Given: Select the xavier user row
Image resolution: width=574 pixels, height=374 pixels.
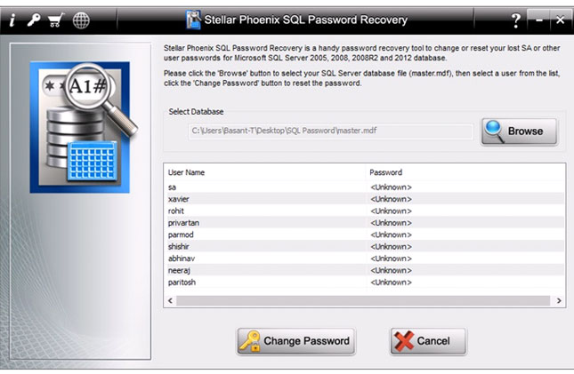Looking at the screenshot, I should click(x=364, y=199).
